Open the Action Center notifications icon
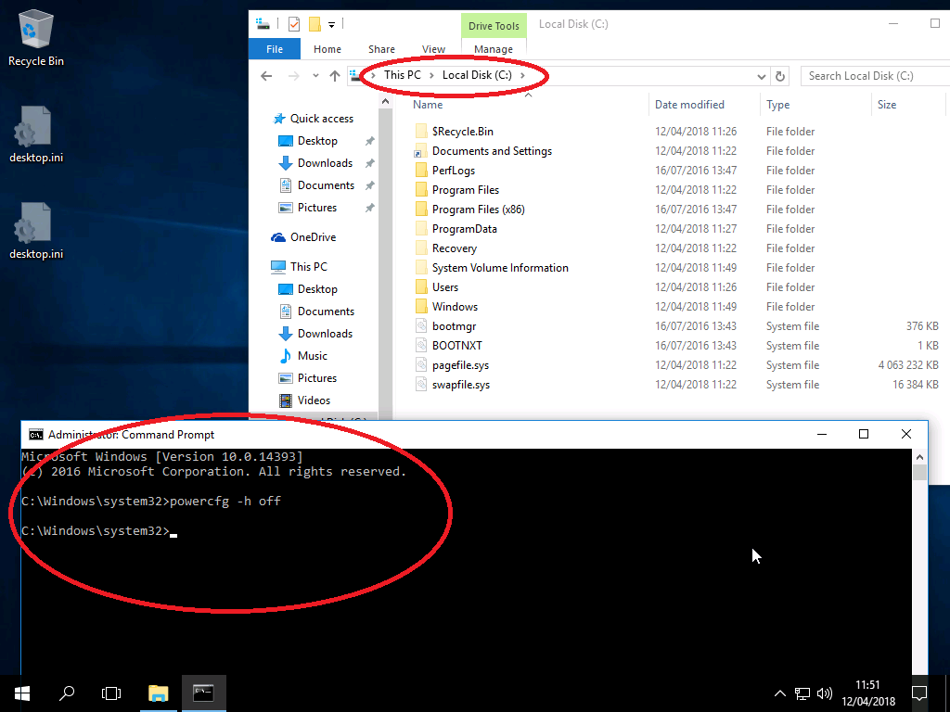950x712 pixels. point(919,693)
